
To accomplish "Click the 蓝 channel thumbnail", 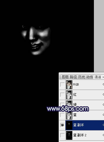I will click(x=69, y=115).
